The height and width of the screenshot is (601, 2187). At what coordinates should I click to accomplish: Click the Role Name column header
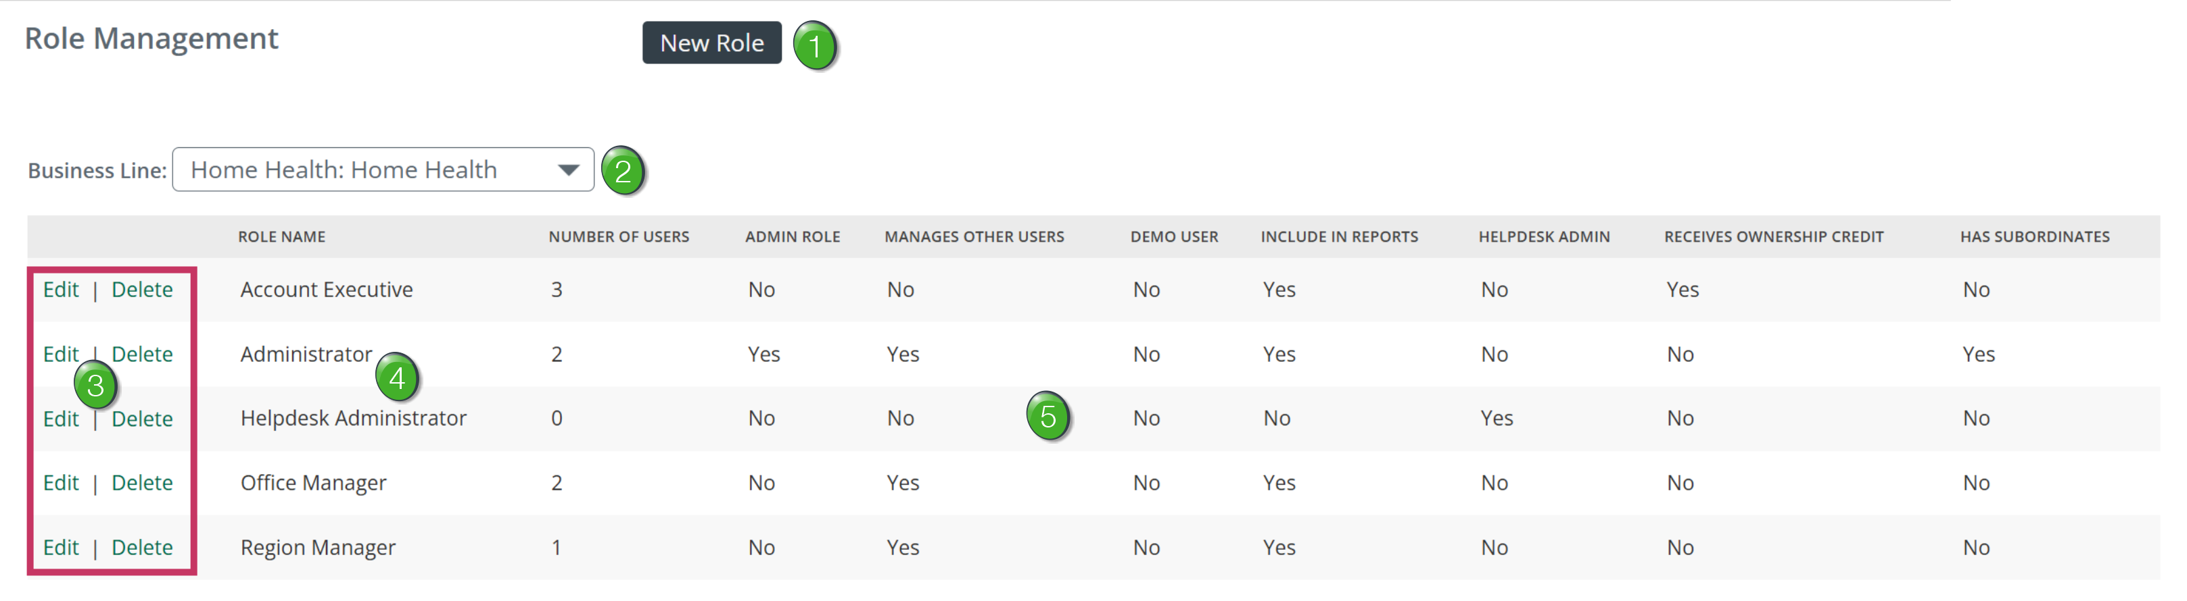tap(282, 236)
